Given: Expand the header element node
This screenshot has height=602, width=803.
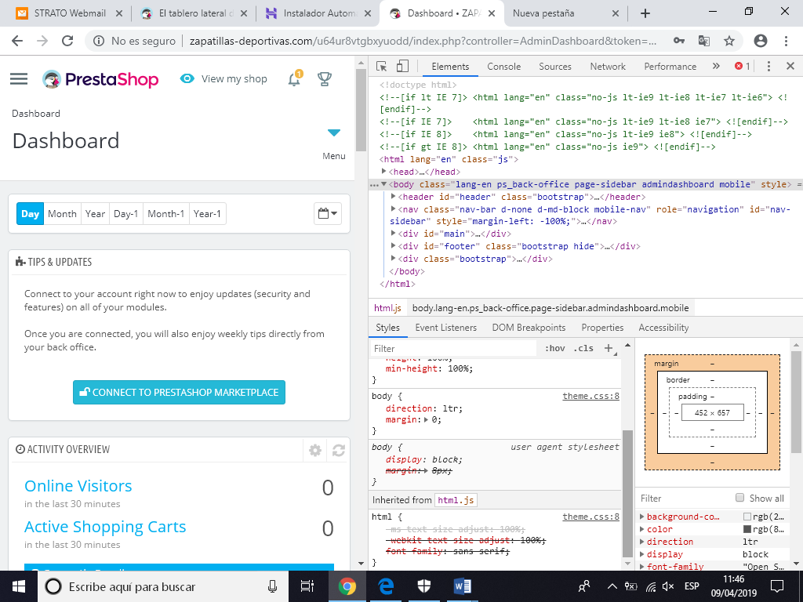Looking at the screenshot, I should tap(394, 197).
